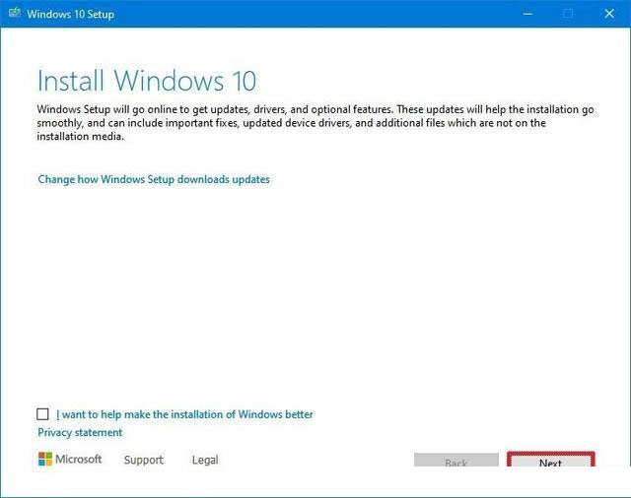
Task: Open the Legal link
Action: tap(205, 460)
